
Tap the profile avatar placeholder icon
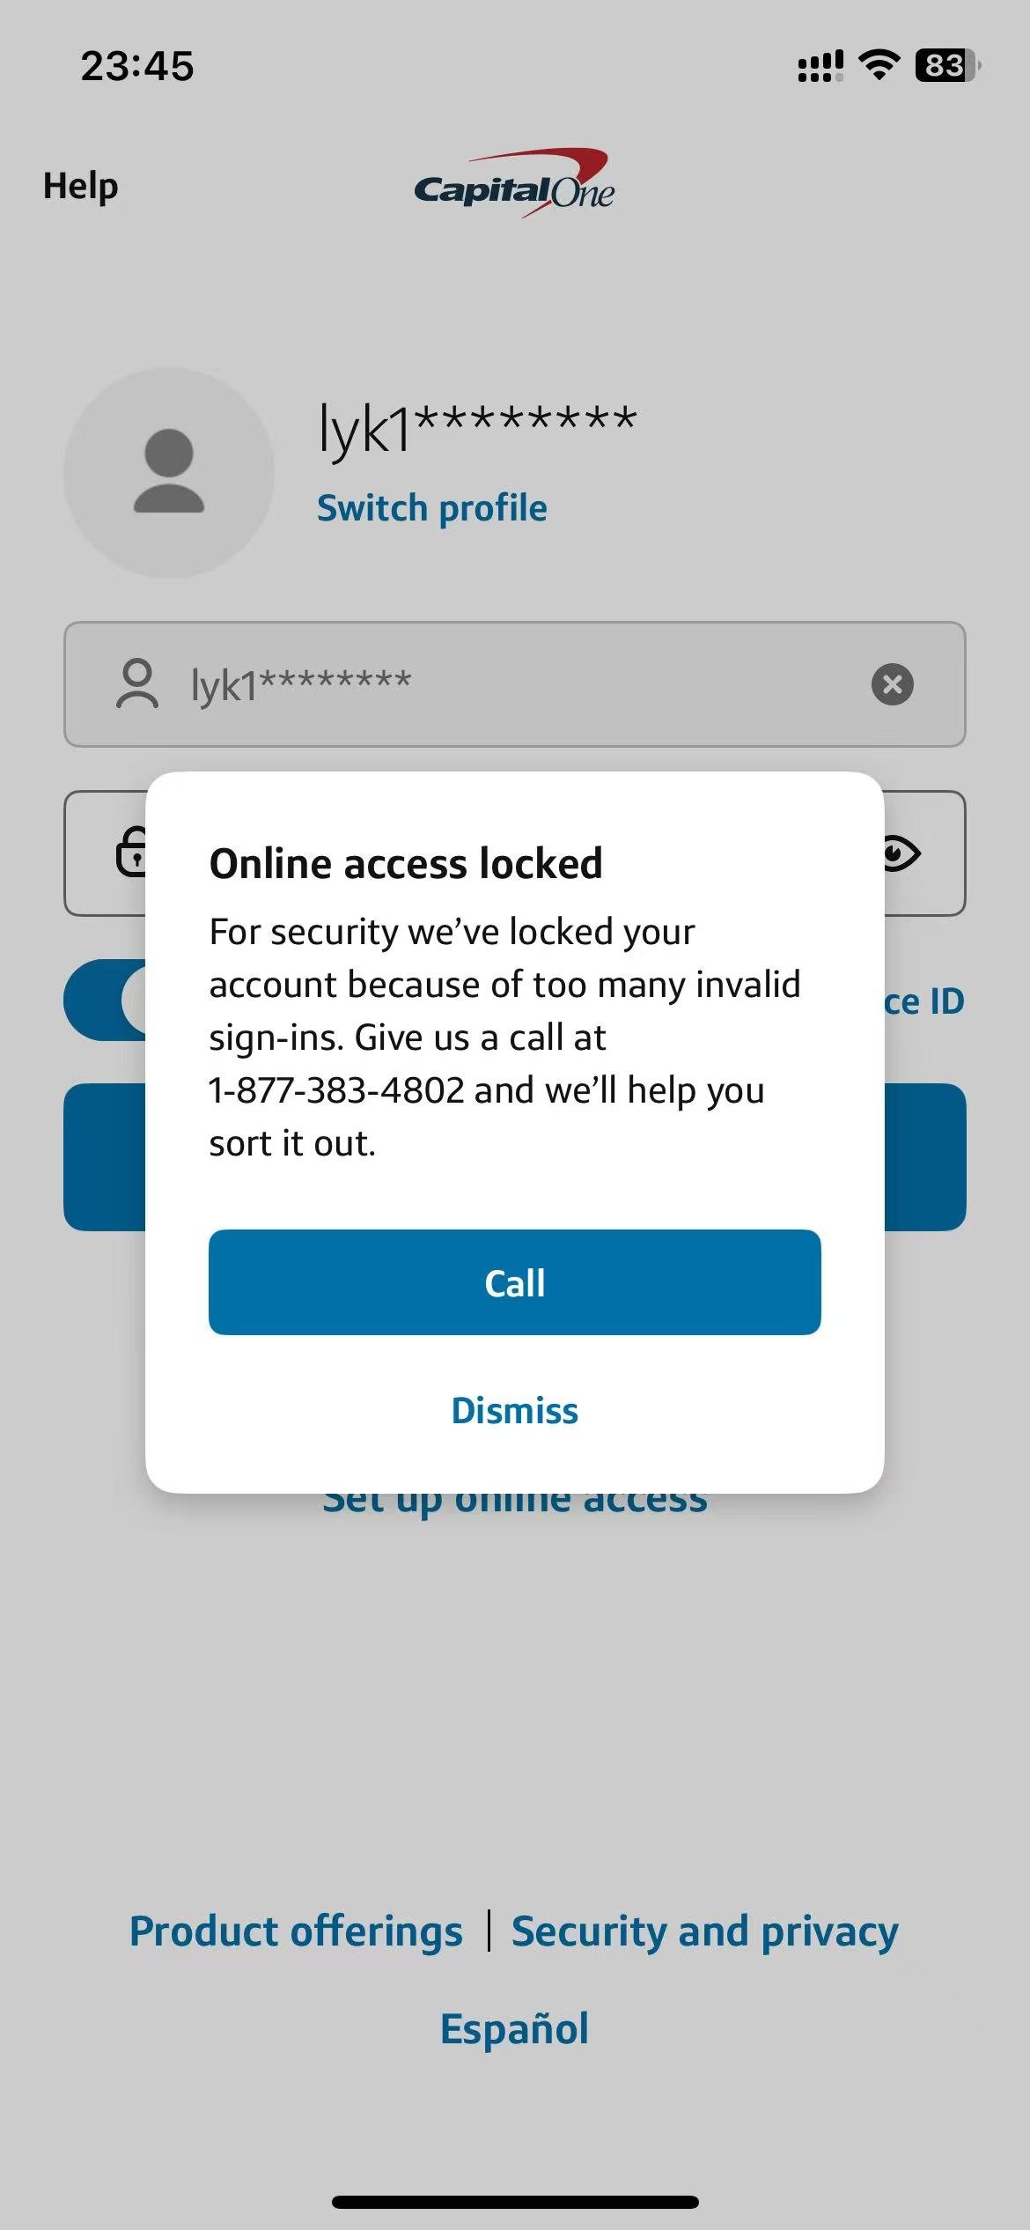click(169, 473)
